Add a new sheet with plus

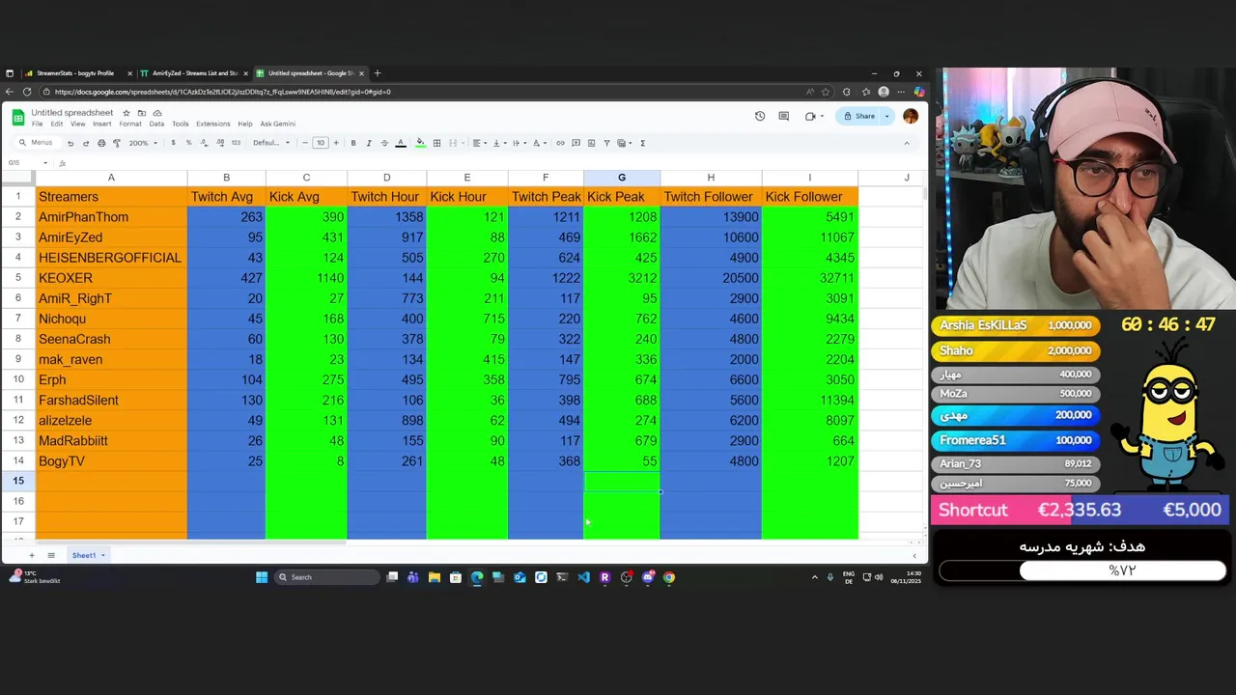(31, 555)
